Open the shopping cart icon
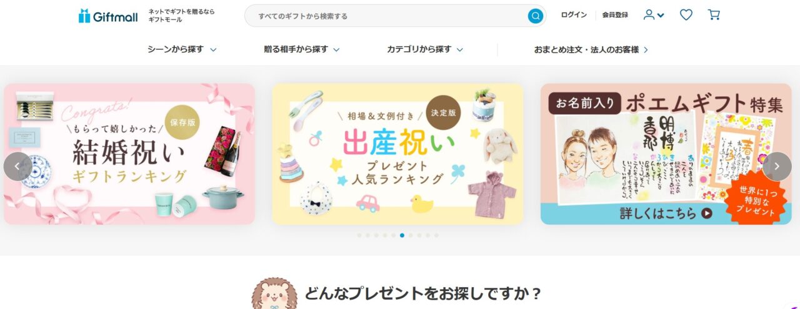 point(714,15)
